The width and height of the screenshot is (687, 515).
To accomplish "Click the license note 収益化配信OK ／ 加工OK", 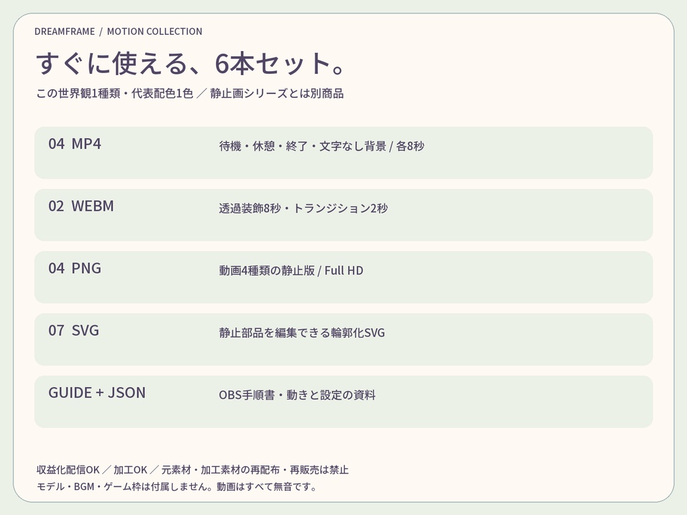I will click(x=92, y=469).
